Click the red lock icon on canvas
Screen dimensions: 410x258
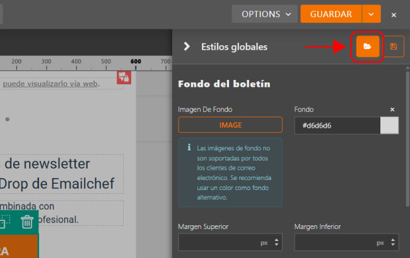pyautogui.click(x=124, y=77)
